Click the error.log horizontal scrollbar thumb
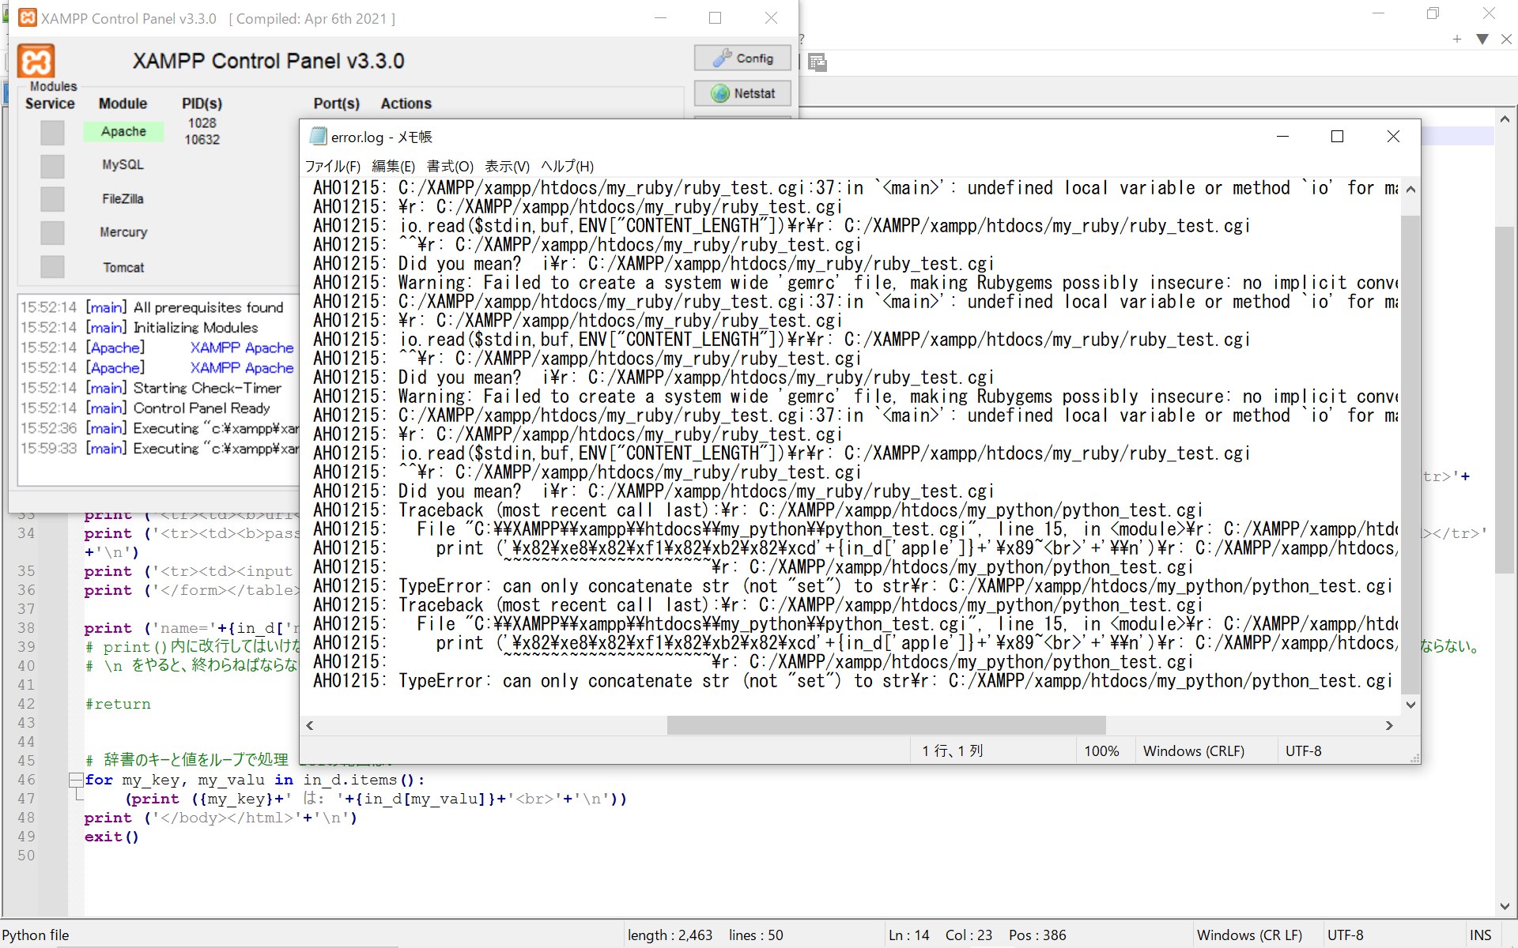 tap(886, 725)
